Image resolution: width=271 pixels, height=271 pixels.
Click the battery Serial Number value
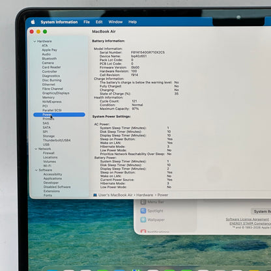(148, 53)
